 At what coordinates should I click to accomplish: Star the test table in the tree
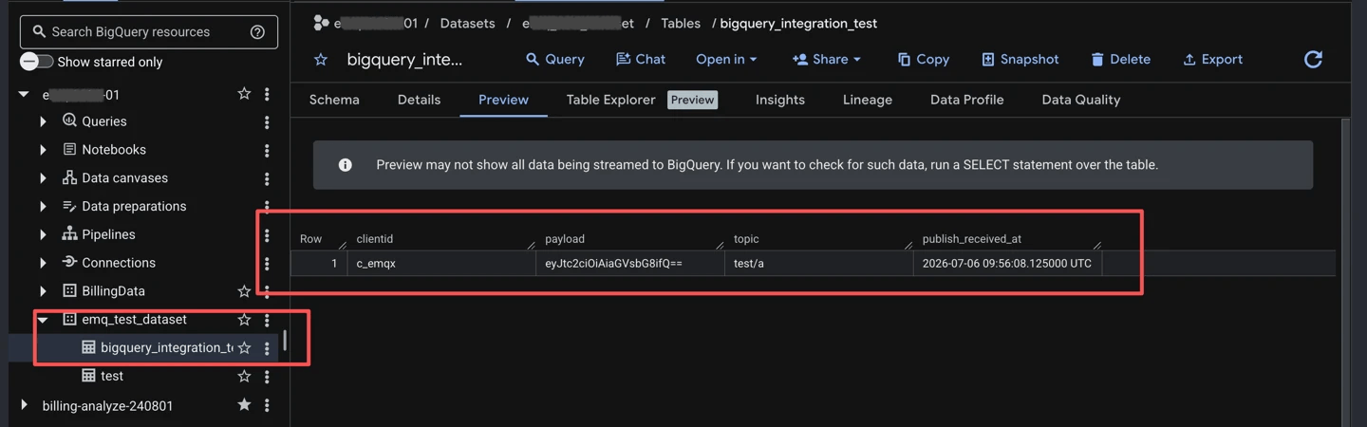(x=244, y=376)
